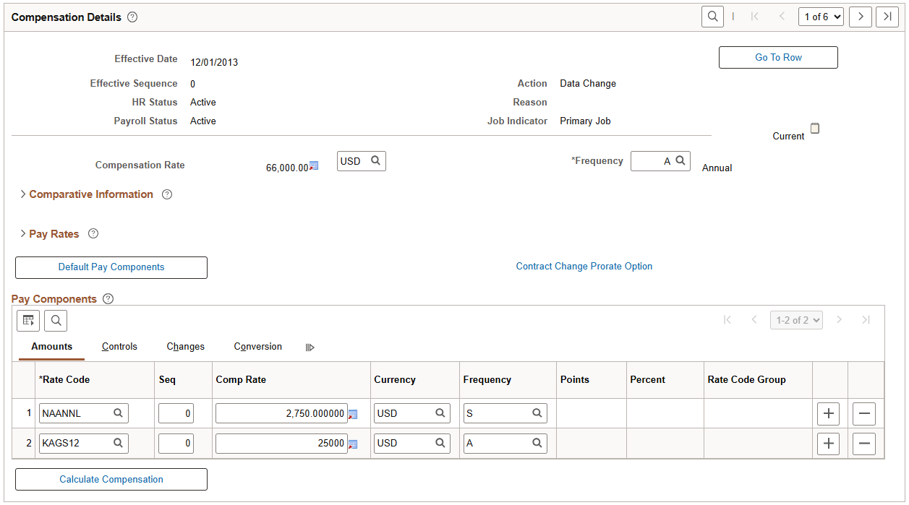
Task: Show all columns icon after Conversion tab
Action: (x=310, y=348)
